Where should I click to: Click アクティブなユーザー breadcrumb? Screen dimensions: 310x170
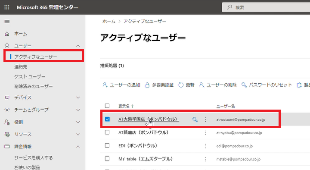coord(145,22)
